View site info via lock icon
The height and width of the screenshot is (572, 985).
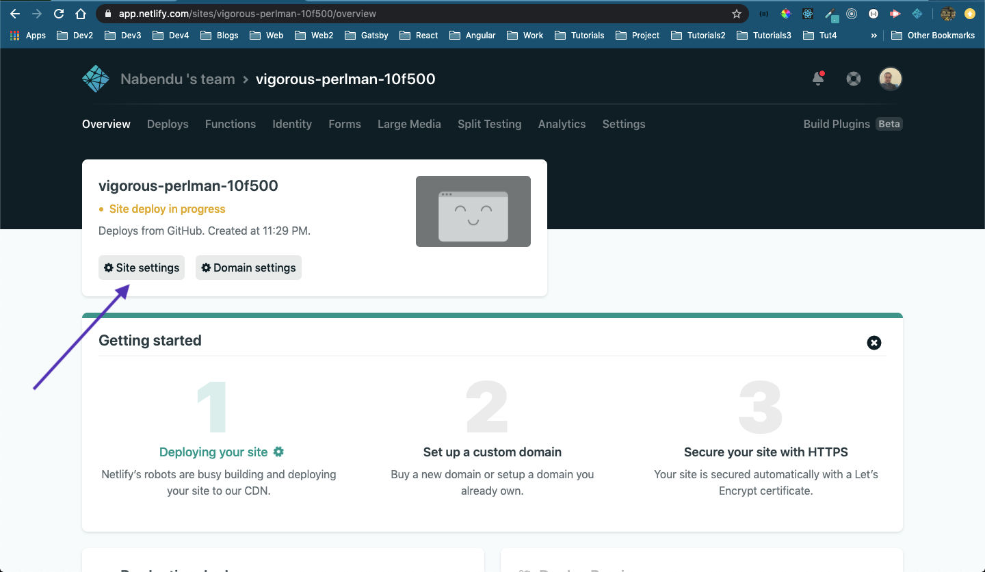point(108,14)
